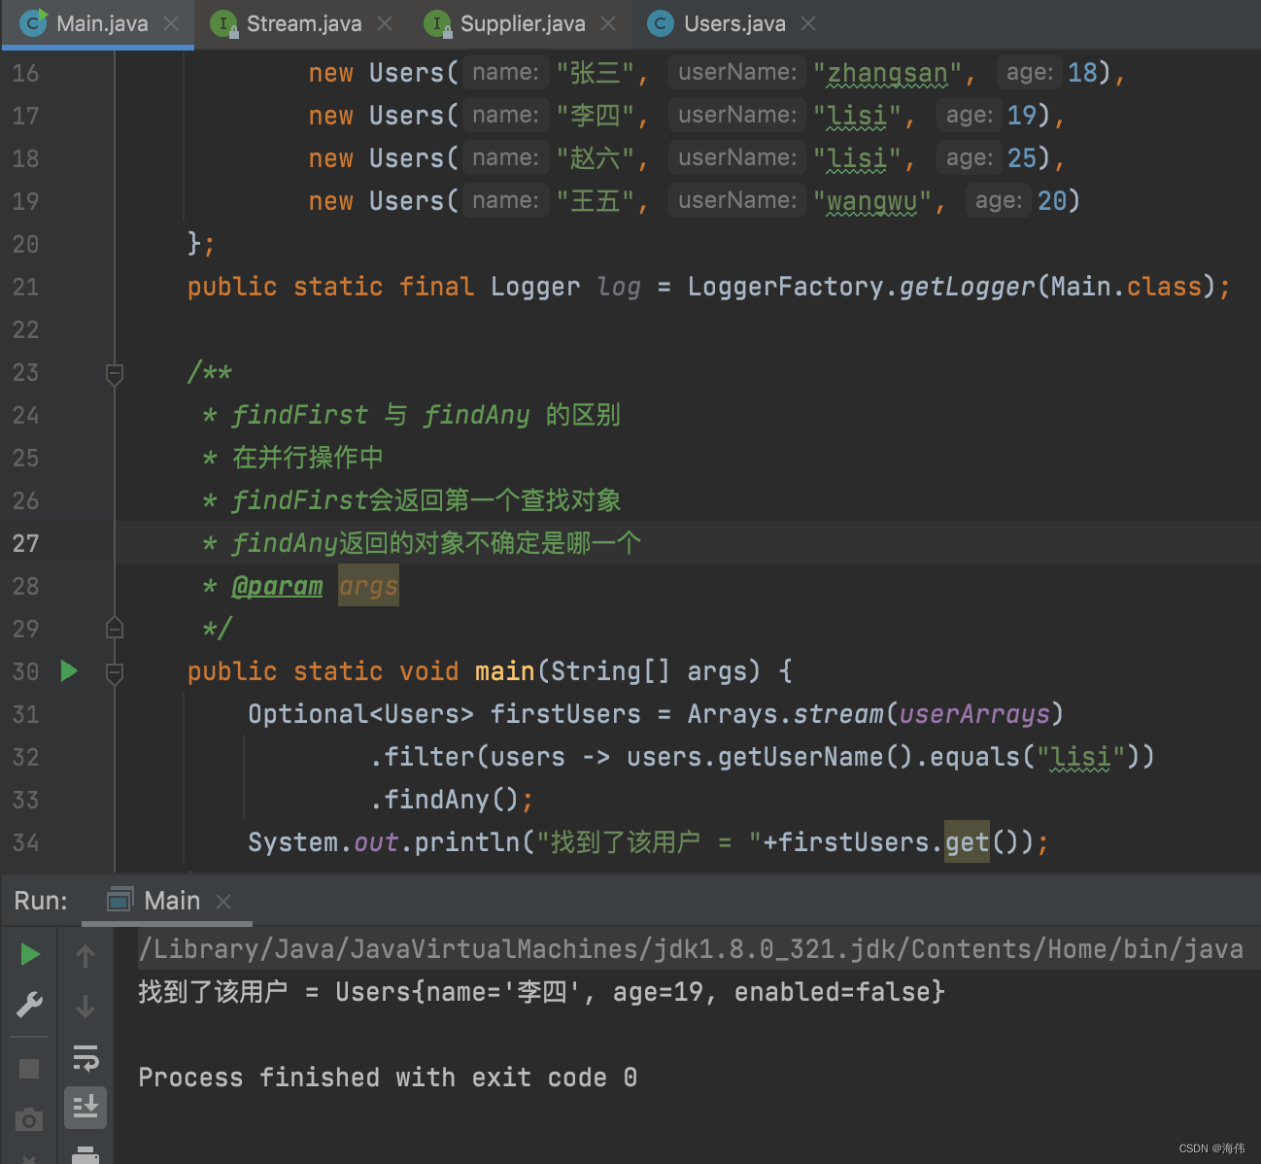Collapse the main method fold marker
The height and width of the screenshot is (1164, 1261).
click(115, 671)
